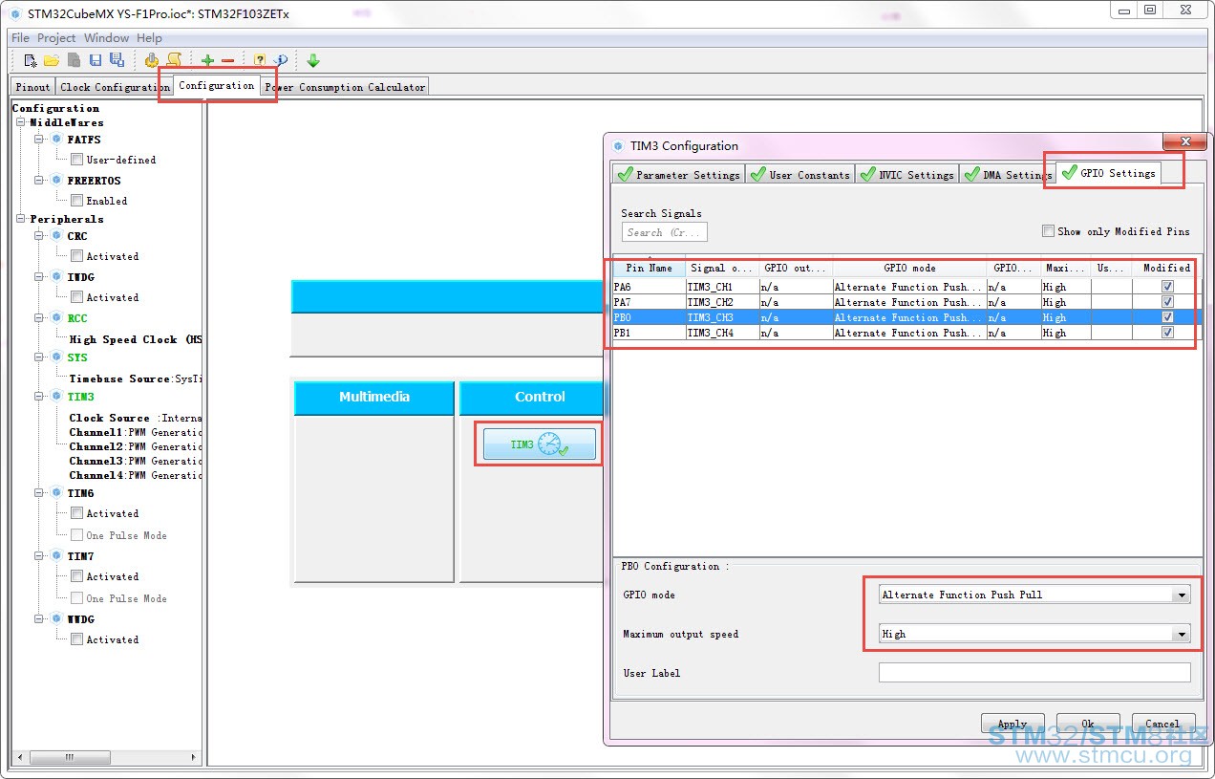1215x779 pixels.
Task: Toggle Show only Modified Pins checkbox
Action: pos(1049,231)
